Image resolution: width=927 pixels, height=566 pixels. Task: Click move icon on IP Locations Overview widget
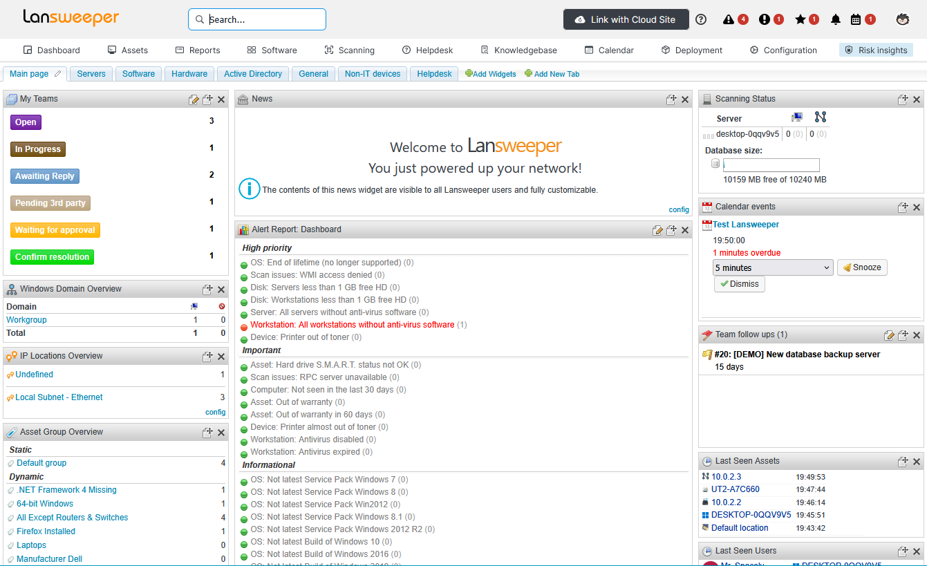coord(207,357)
